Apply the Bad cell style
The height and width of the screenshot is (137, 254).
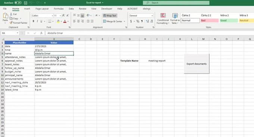point(210,20)
